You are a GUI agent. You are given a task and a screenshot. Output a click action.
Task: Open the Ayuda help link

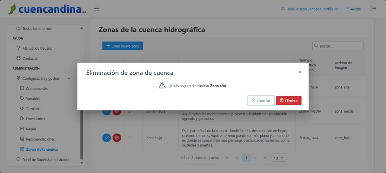pos(353,9)
